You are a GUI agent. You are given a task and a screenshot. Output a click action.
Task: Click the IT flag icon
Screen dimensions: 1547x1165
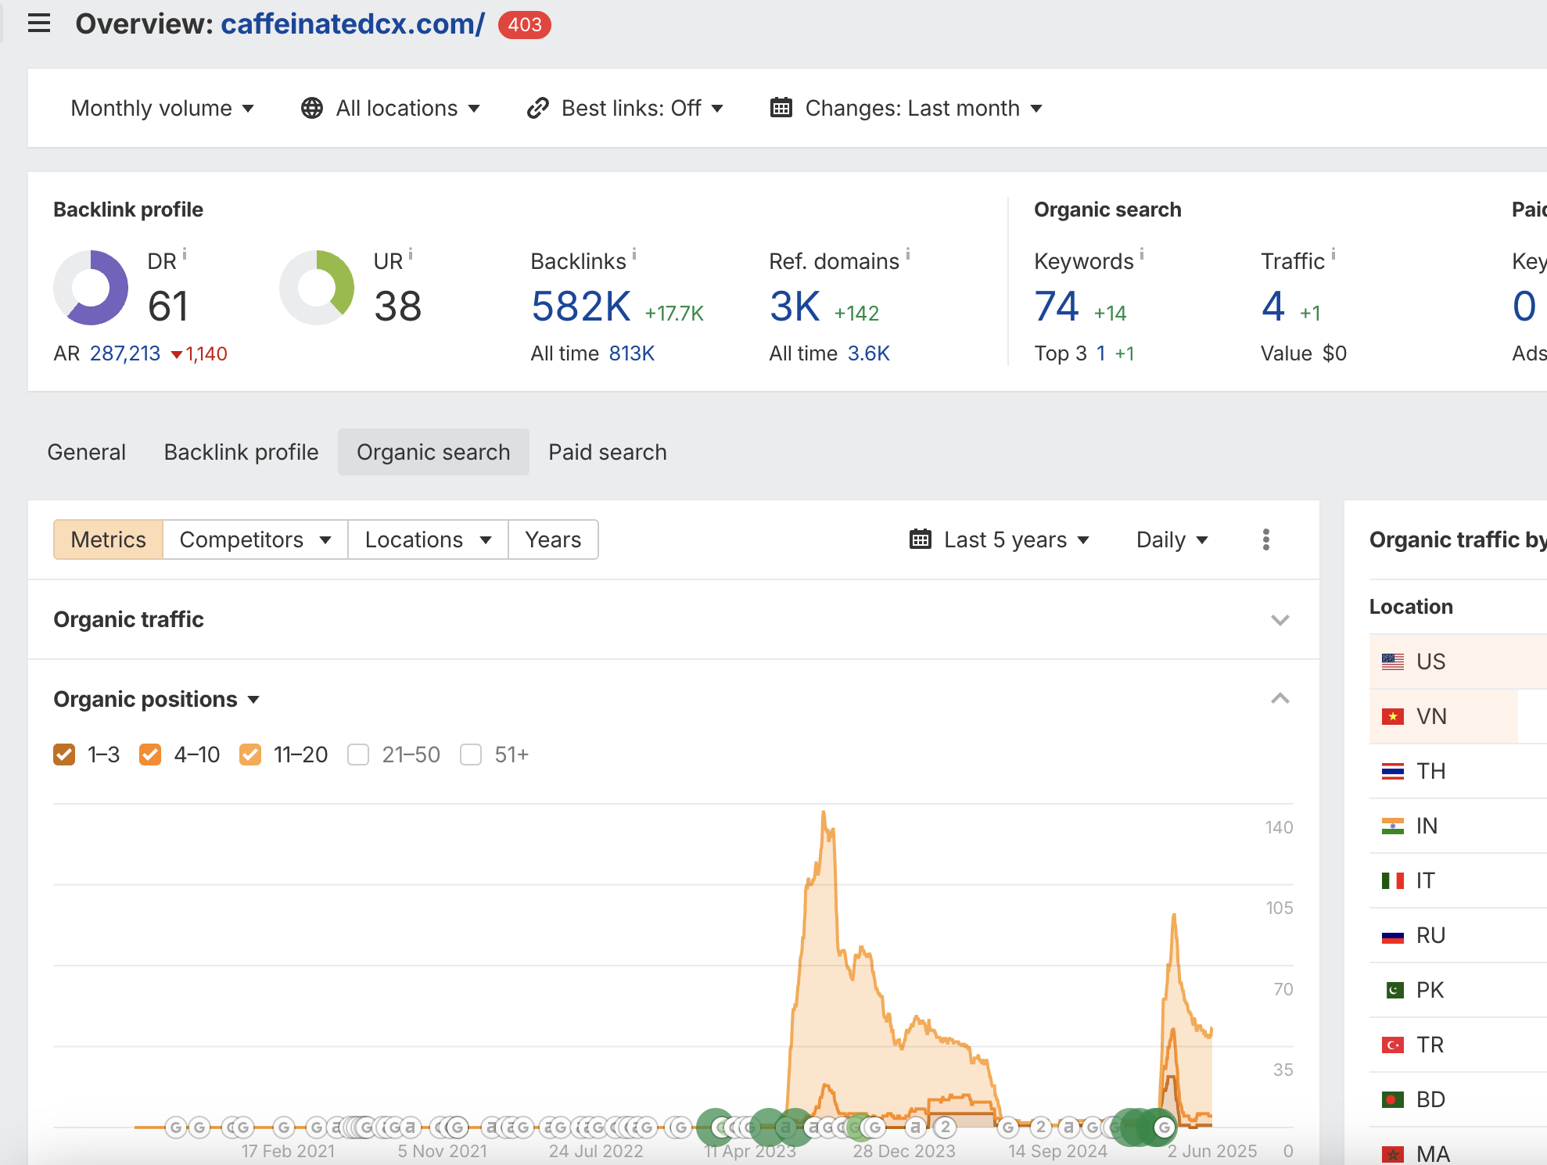[1393, 880]
